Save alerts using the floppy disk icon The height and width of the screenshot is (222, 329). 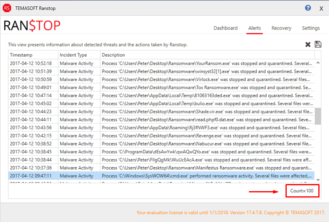318,44
